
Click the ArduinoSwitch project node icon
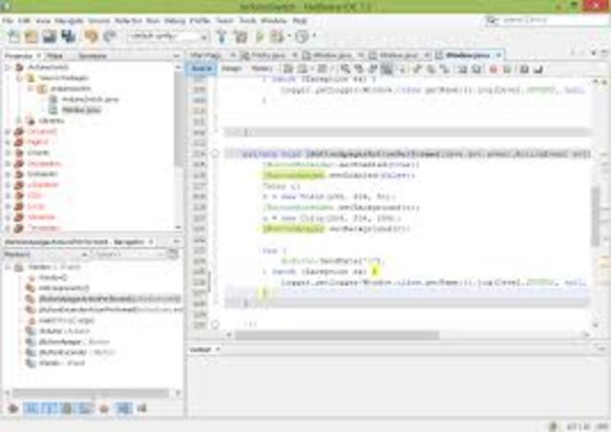20,68
